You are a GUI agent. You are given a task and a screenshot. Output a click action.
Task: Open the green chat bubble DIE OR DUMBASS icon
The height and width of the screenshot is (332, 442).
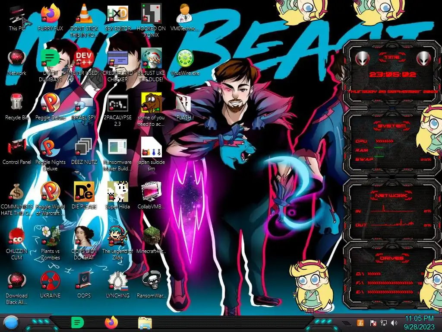(51, 66)
